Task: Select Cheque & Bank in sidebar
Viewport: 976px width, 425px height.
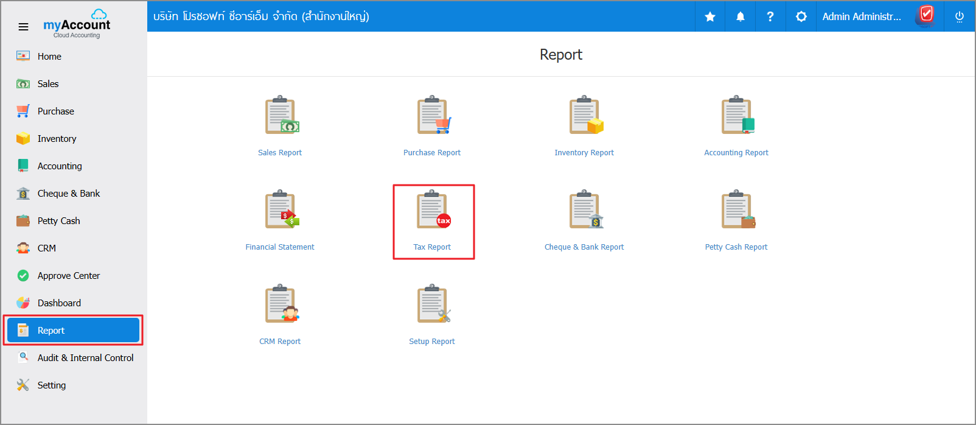Action: (x=69, y=194)
